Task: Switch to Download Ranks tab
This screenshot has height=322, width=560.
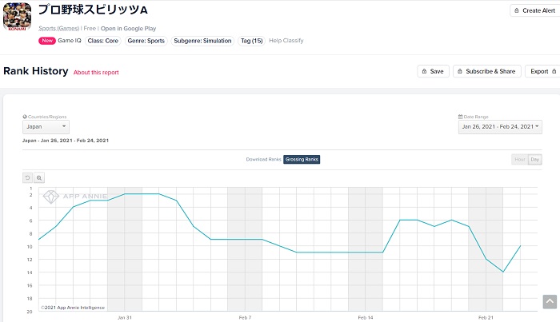Action: (263, 159)
